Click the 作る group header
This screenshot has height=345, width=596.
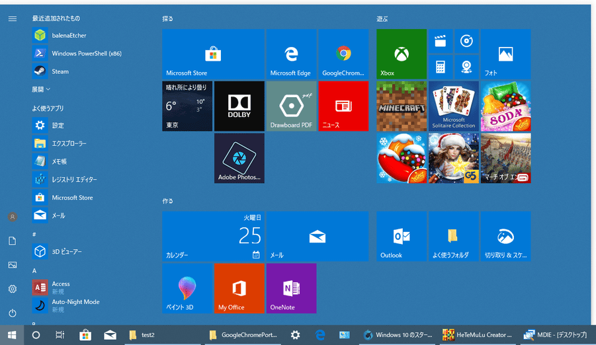[167, 201]
